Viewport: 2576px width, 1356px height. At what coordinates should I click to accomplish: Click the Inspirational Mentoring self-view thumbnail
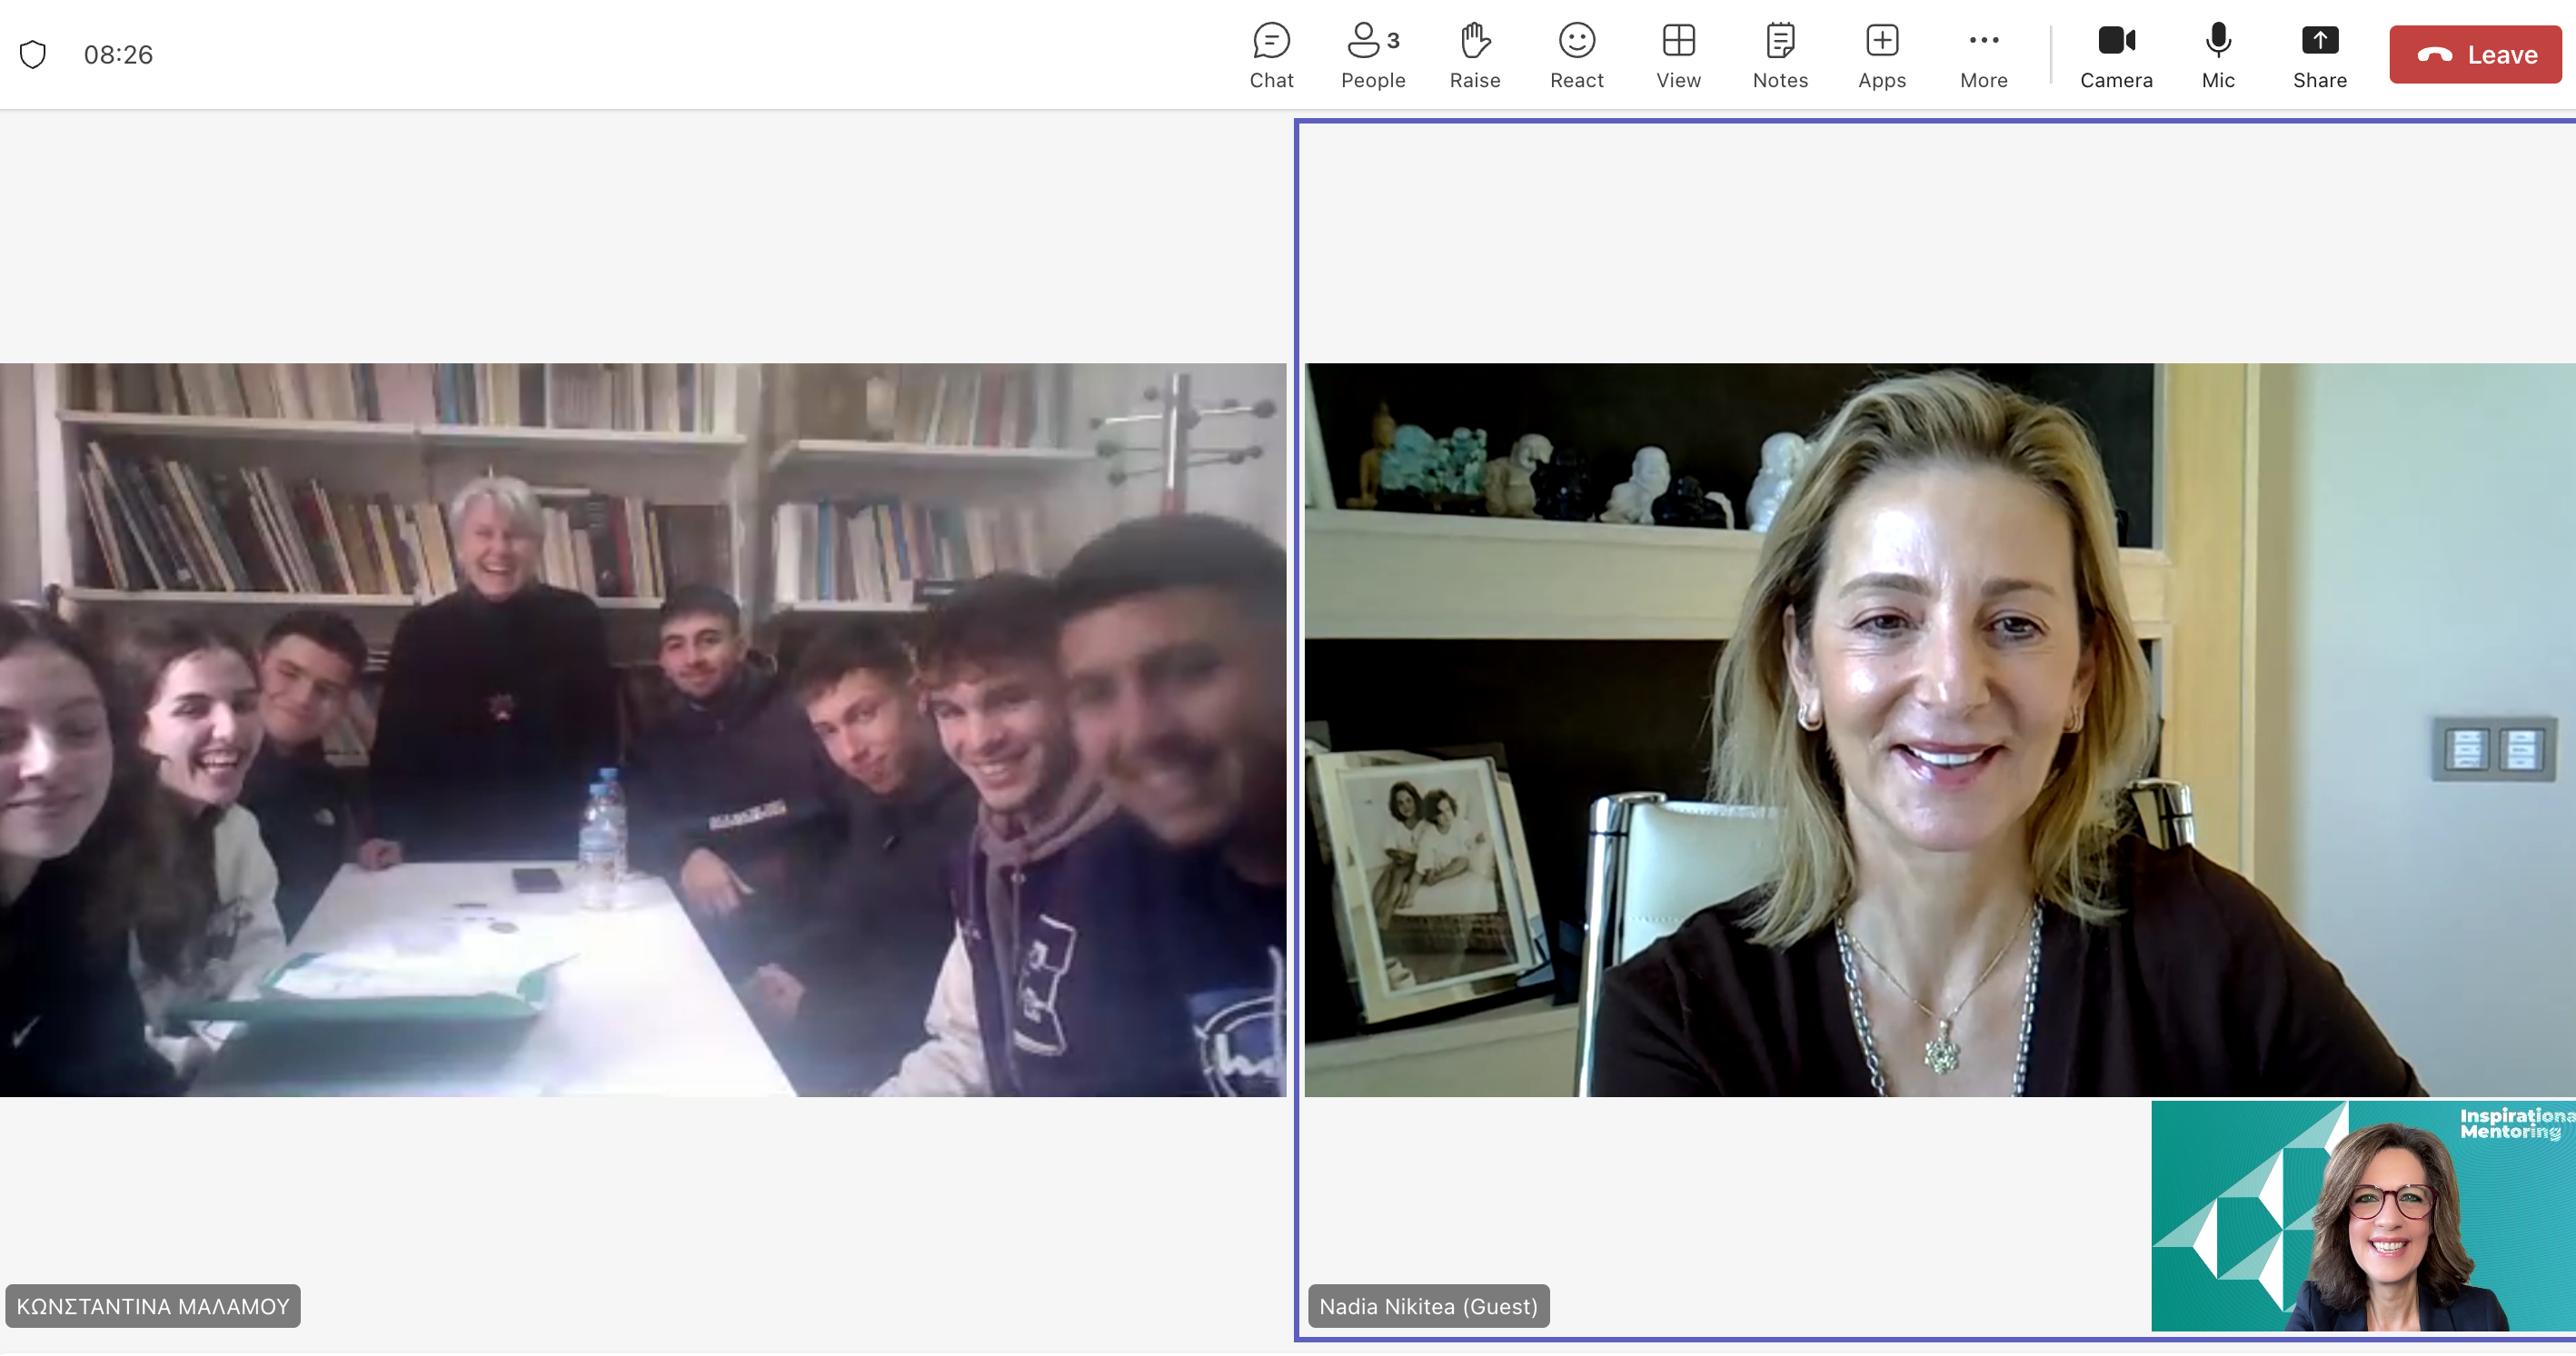point(2362,1215)
